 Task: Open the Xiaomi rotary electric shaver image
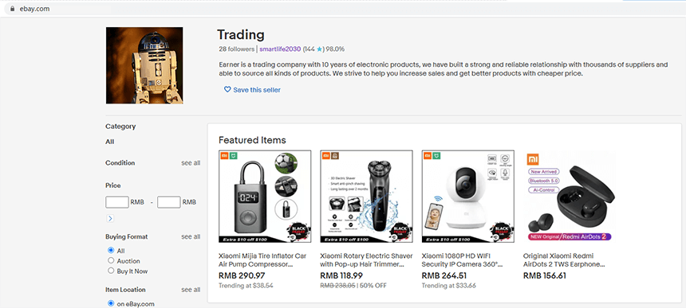pos(366,197)
